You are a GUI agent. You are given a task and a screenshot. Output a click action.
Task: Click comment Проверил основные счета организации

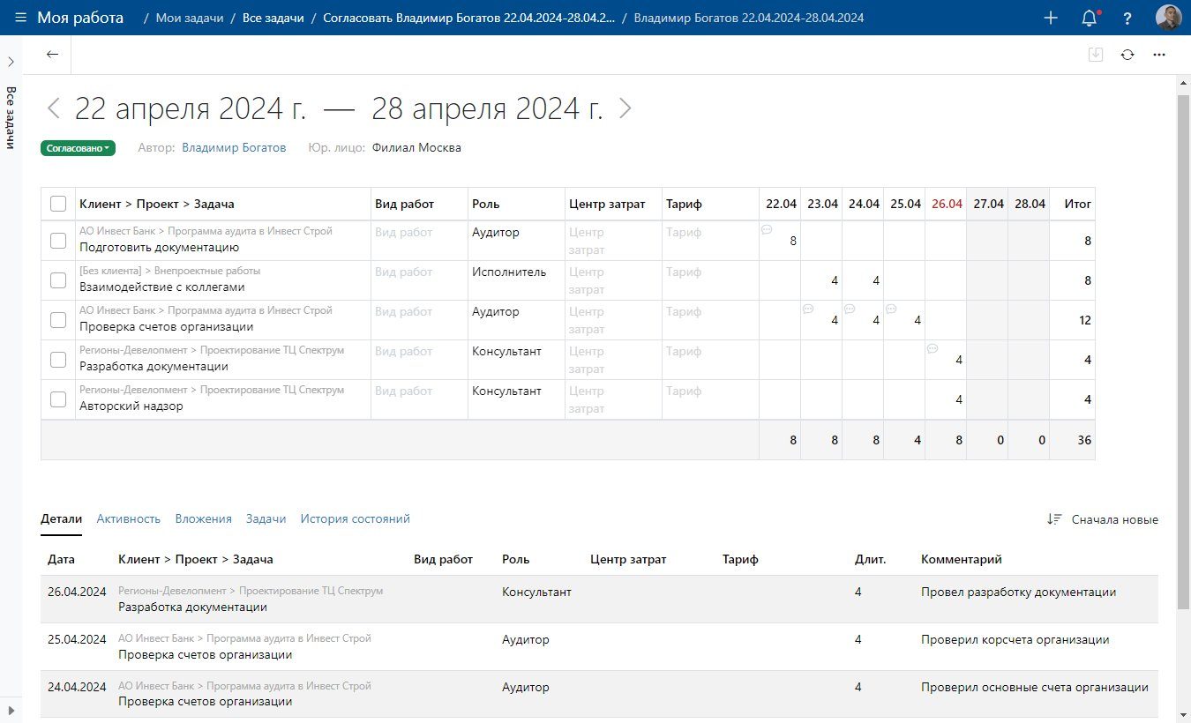1035,687
